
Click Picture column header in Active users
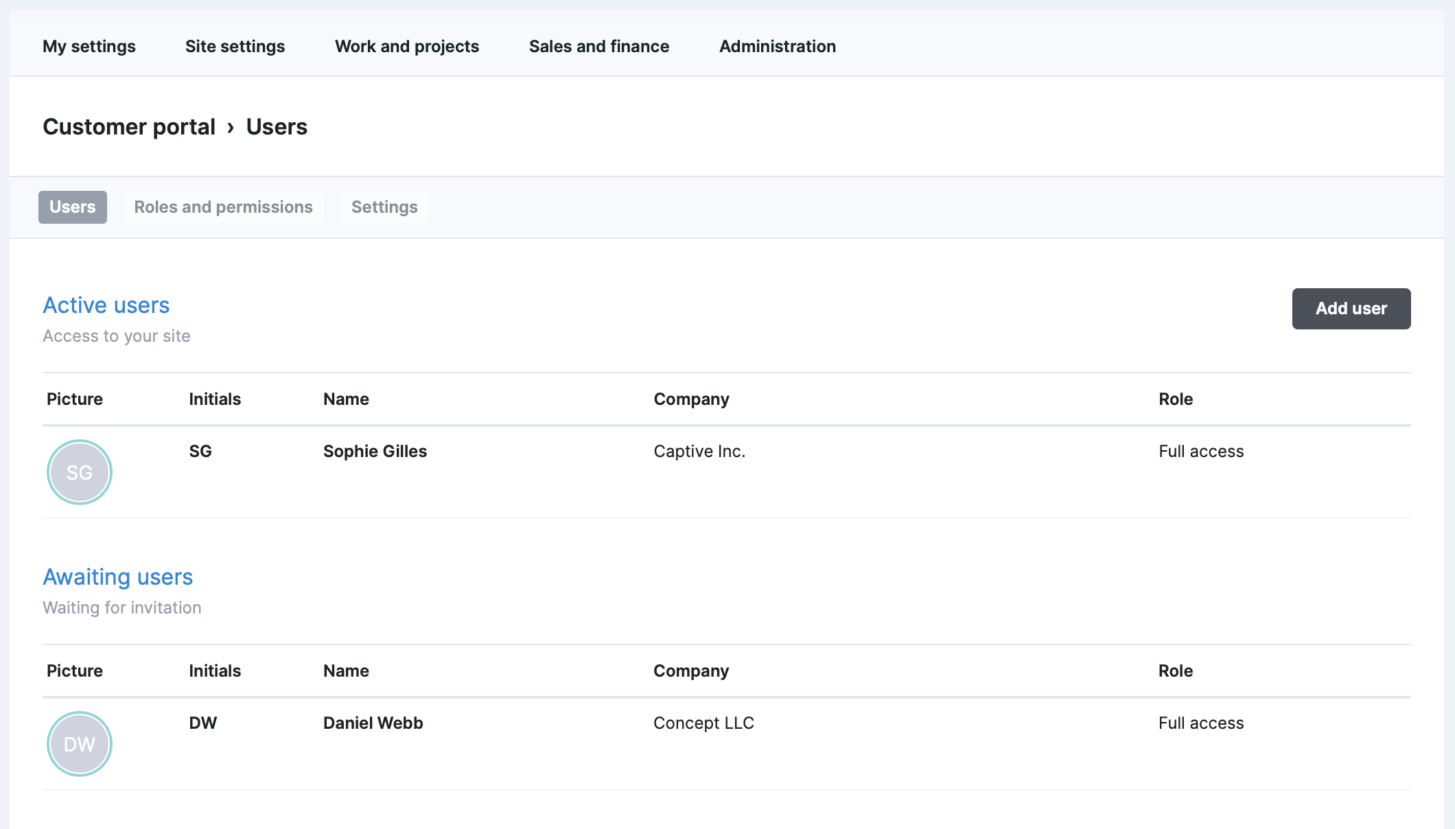point(75,399)
